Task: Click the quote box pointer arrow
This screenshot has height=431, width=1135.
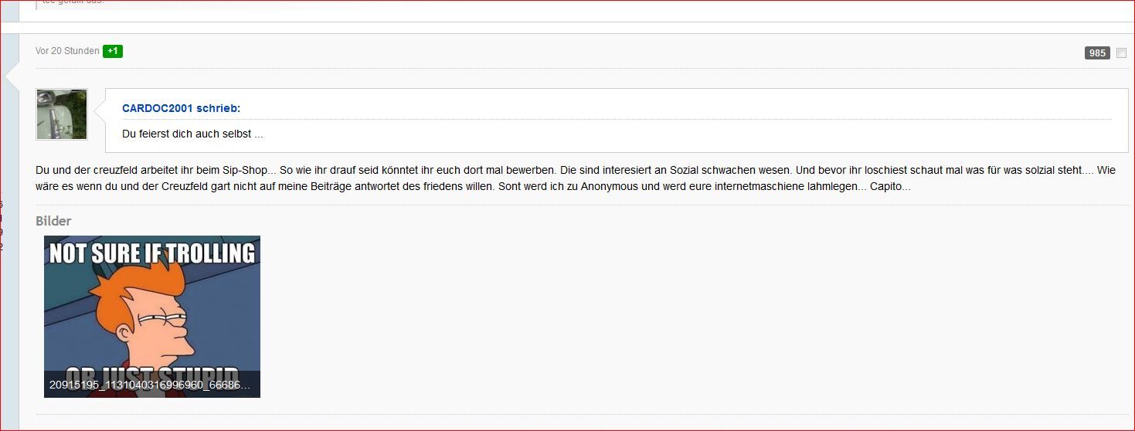Action: click(100, 114)
